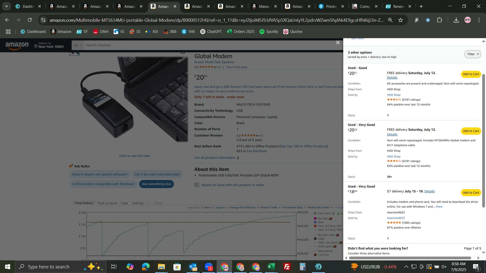Open the D&H bookmark
The width and height of the screenshot is (486, 273).
(x=101, y=32)
